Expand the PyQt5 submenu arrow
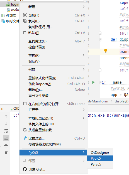Screen dimensions: 129x175 click(84, 152)
